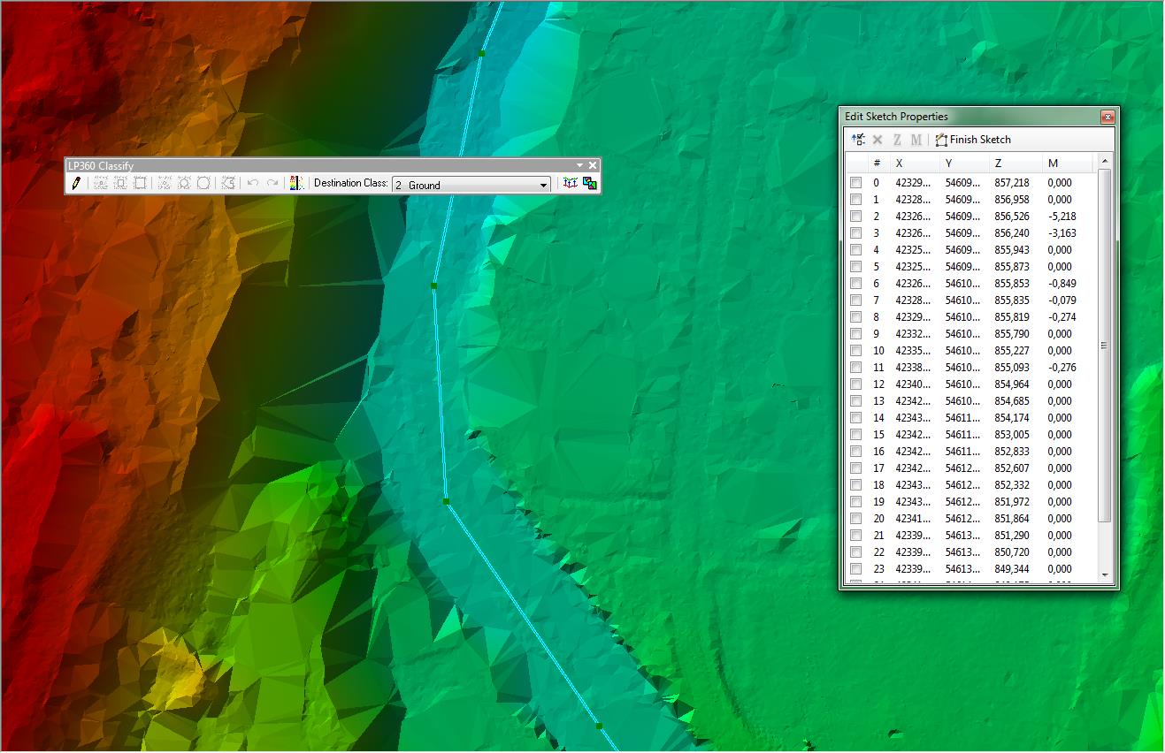Click the first dotted-rectangle classify tool icon
The image size is (1165, 753).
101,183
